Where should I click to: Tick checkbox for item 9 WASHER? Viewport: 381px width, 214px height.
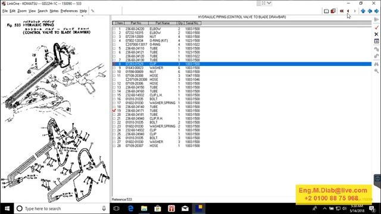click(x=114, y=68)
